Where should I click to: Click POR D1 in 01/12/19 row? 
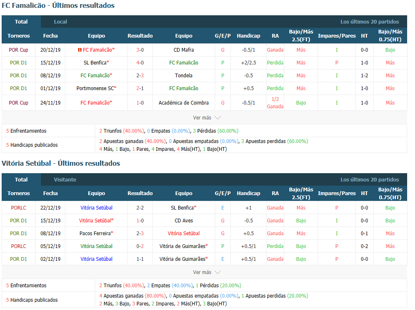pos(19,88)
